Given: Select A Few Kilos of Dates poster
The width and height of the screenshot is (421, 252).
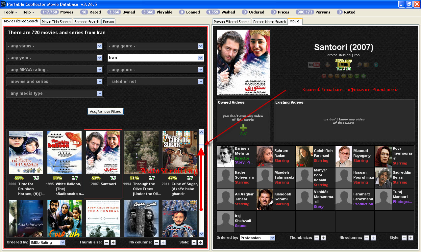Looking at the screenshot, I should [103, 218].
